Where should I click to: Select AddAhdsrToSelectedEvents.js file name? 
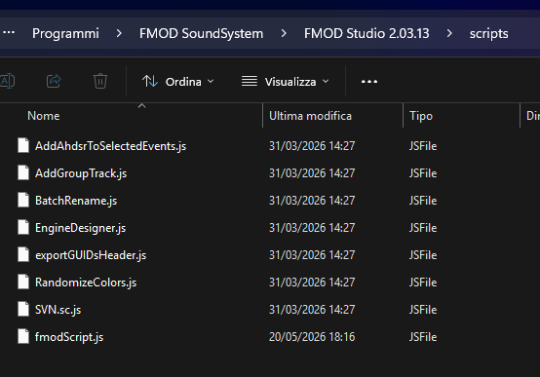tap(110, 146)
